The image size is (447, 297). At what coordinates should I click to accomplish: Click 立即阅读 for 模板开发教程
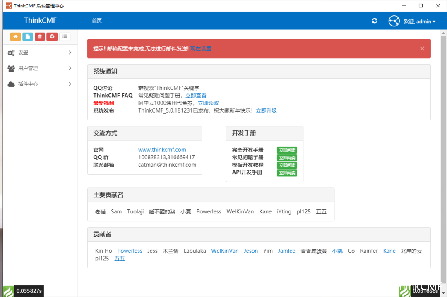pos(287,165)
